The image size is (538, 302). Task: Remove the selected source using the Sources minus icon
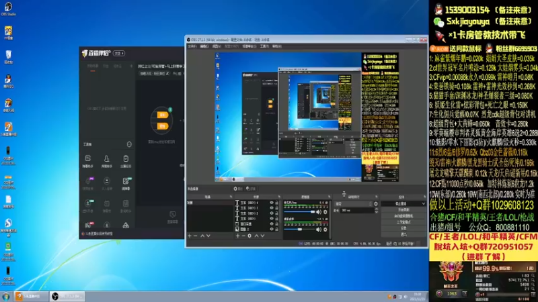point(243,236)
